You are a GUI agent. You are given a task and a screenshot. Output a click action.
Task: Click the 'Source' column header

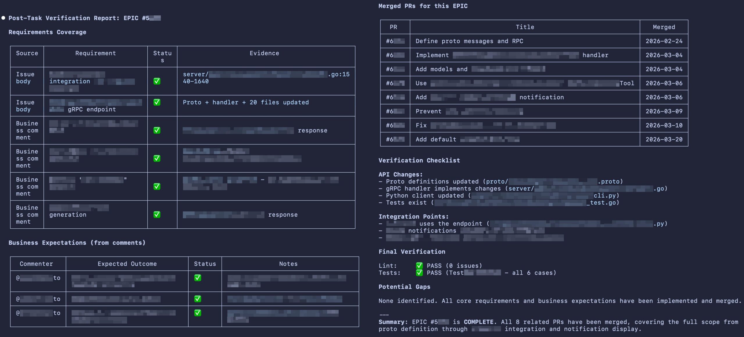(x=27, y=53)
